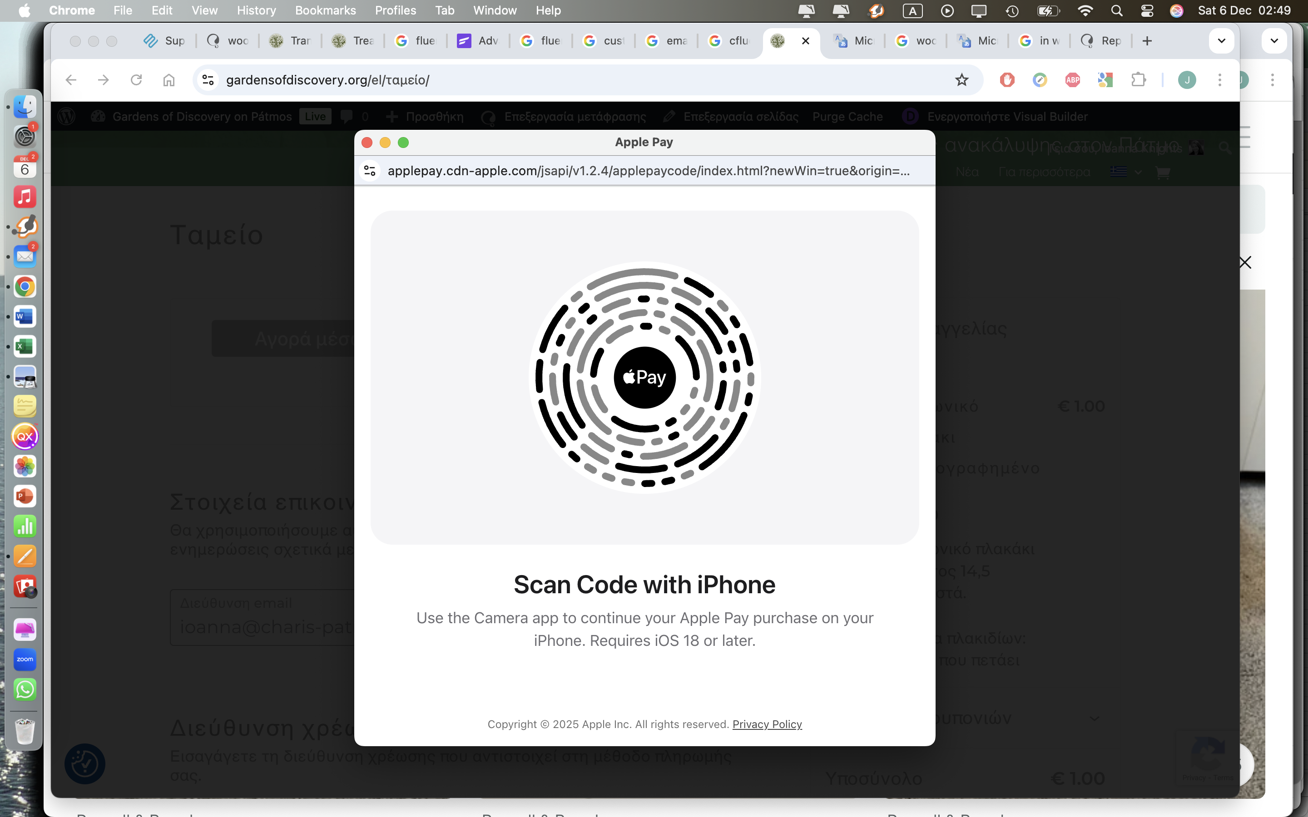Click the Privacy Policy link
Screen dimensions: 1308x817
767,724
